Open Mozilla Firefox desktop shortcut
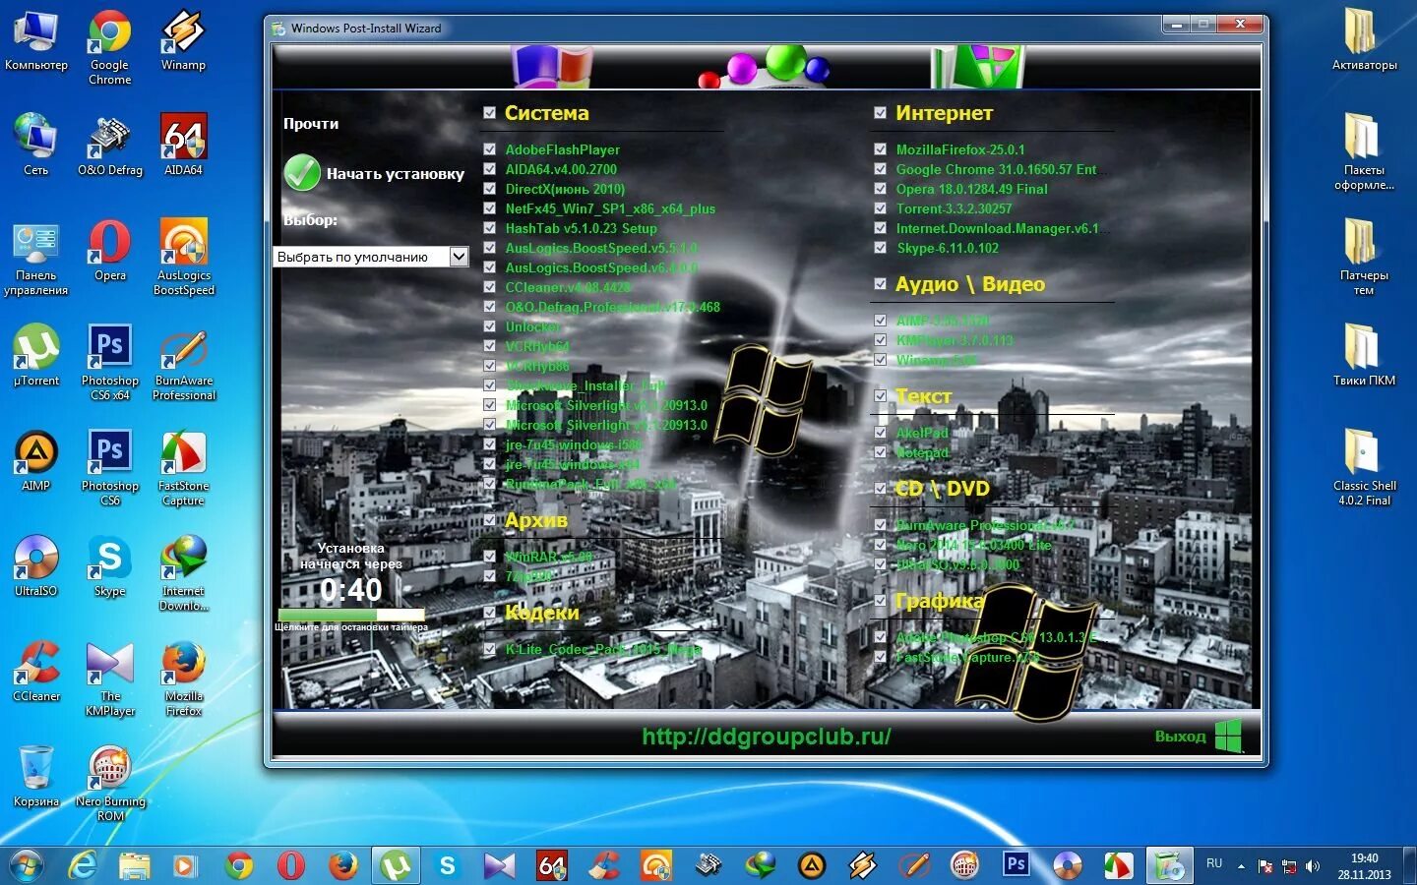Image resolution: width=1417 pixels, height=885 pixels. 184,678
